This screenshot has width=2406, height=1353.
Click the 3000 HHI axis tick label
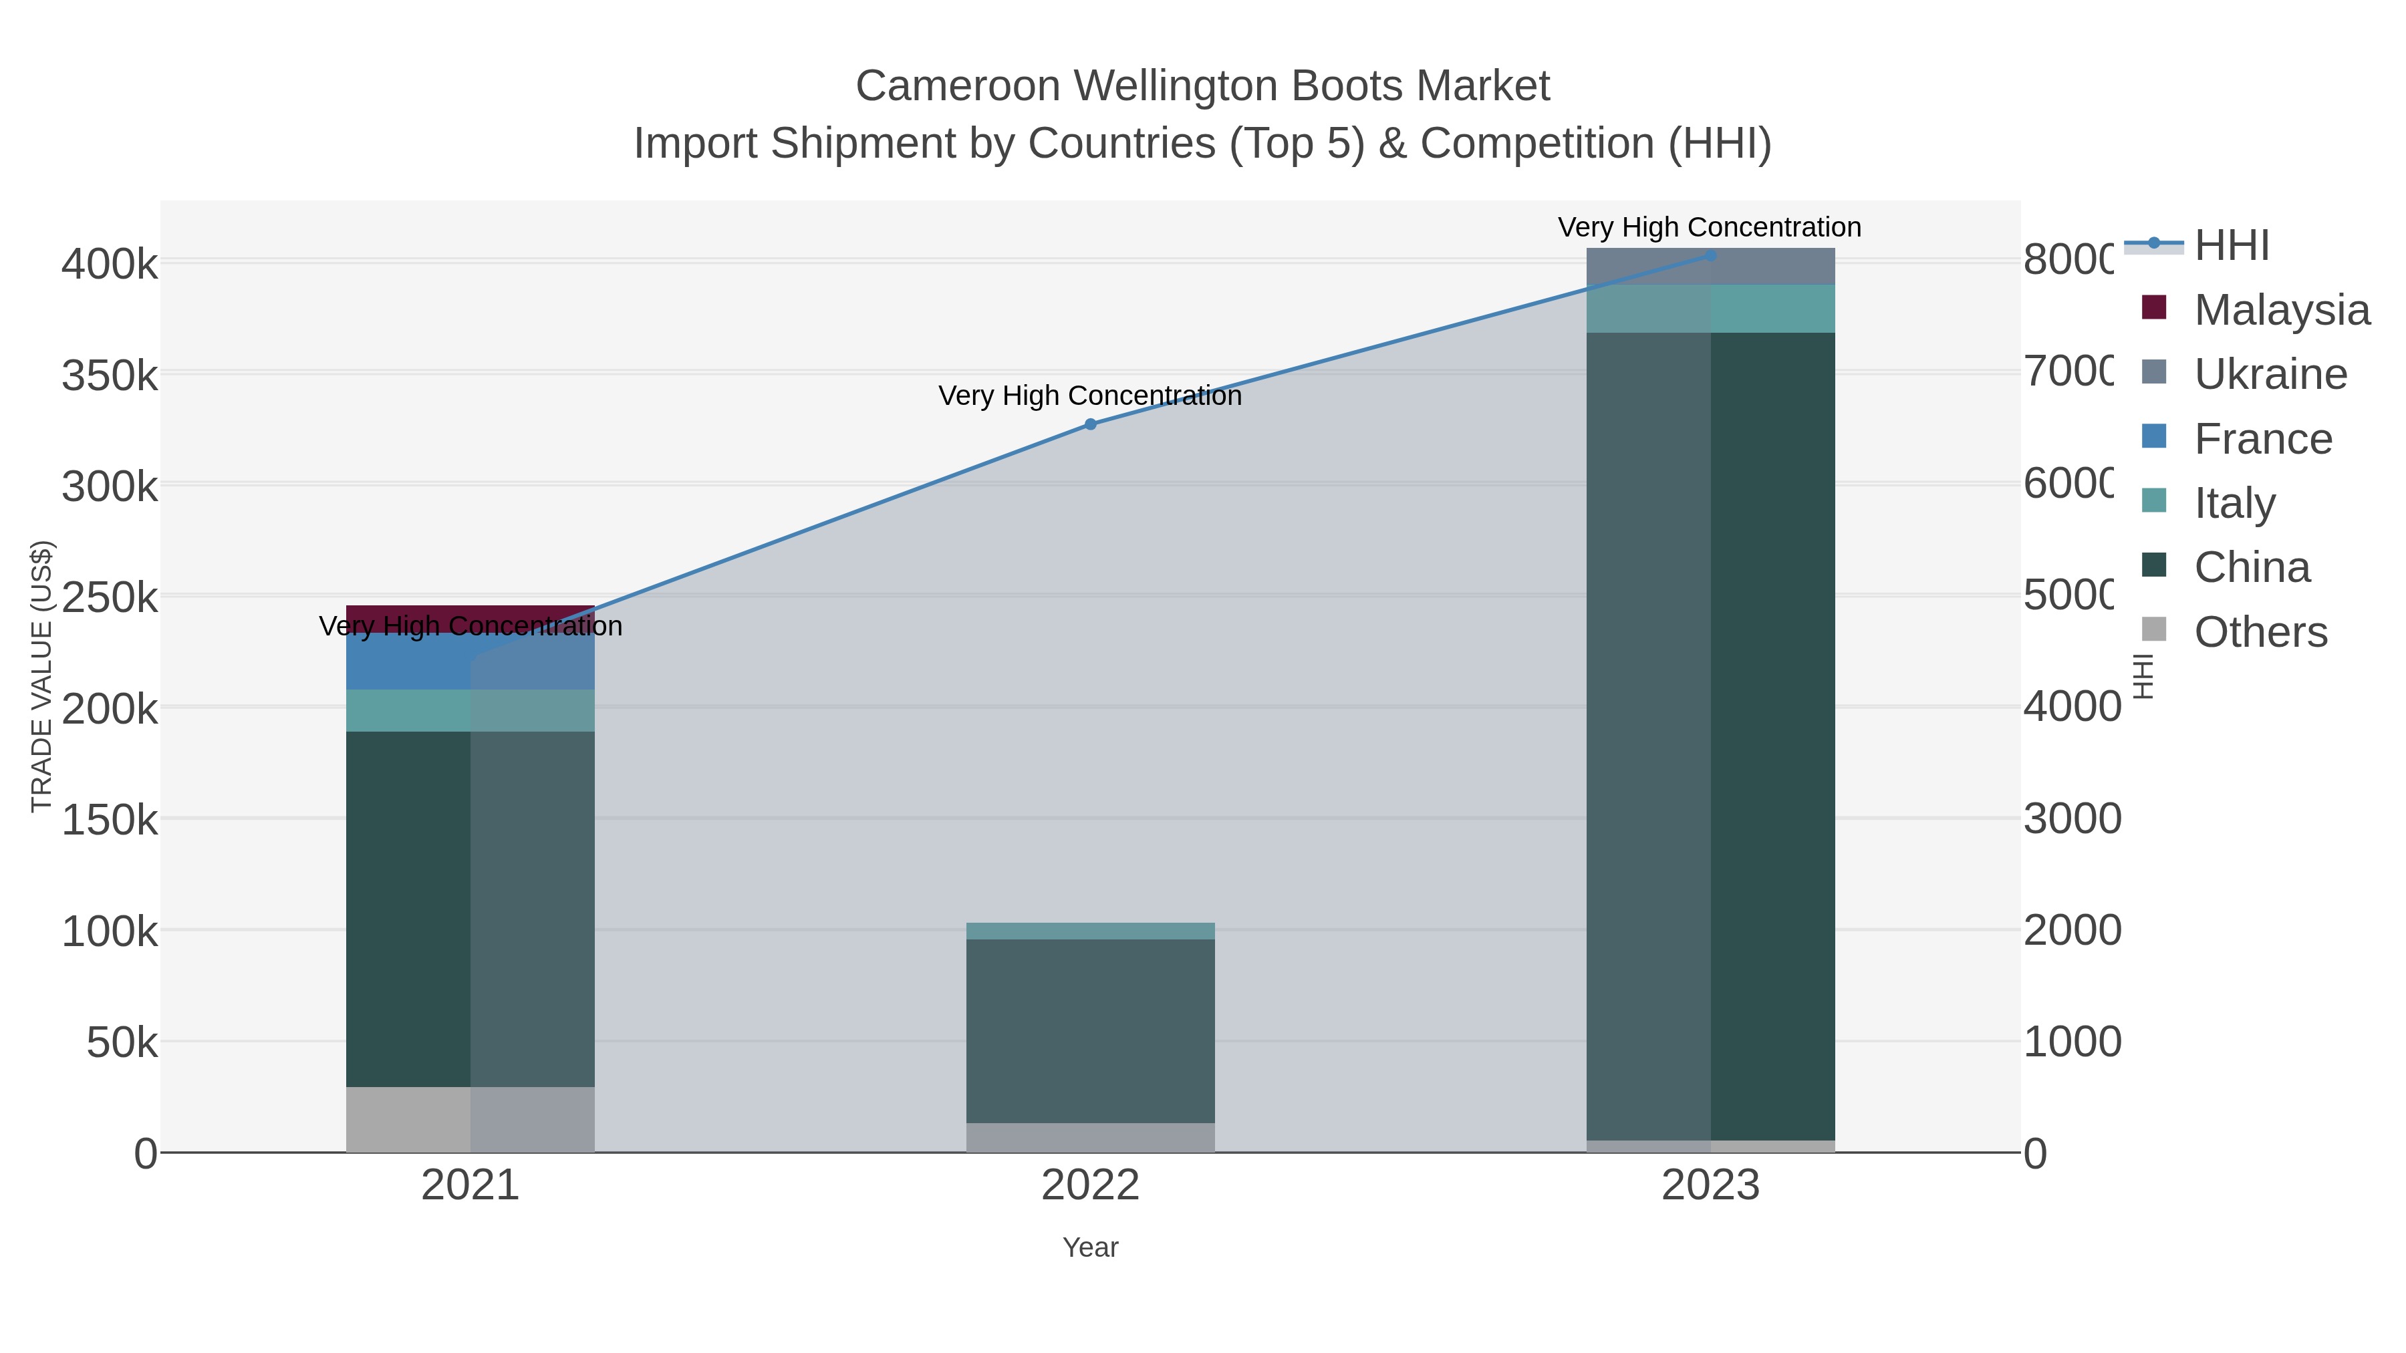tap(2072, 819)
